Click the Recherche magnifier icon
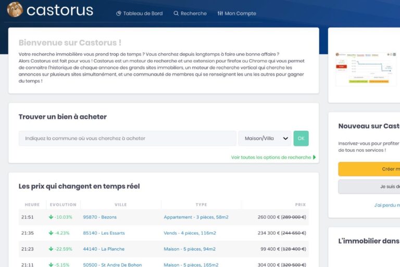This screenshot has height=267, width=400. pyautogui.click(x=176, y=13)
